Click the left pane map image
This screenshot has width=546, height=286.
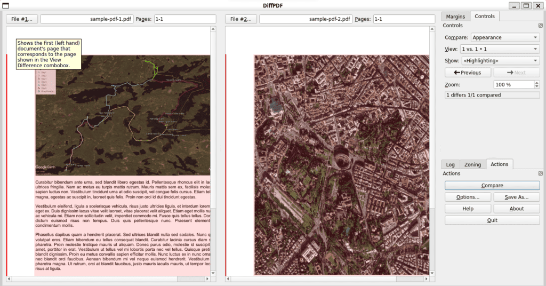(x=123, y=115)
